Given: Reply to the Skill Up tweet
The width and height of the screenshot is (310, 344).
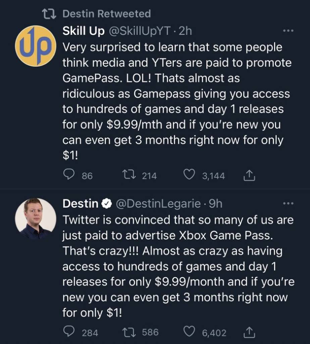Looking at the screenshot, I should pos(69,175).
